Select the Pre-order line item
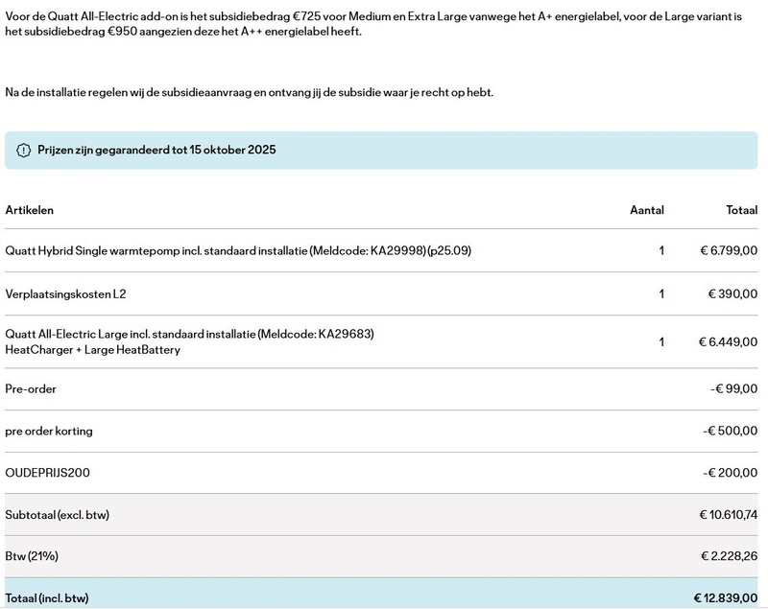 pos(31,389)
